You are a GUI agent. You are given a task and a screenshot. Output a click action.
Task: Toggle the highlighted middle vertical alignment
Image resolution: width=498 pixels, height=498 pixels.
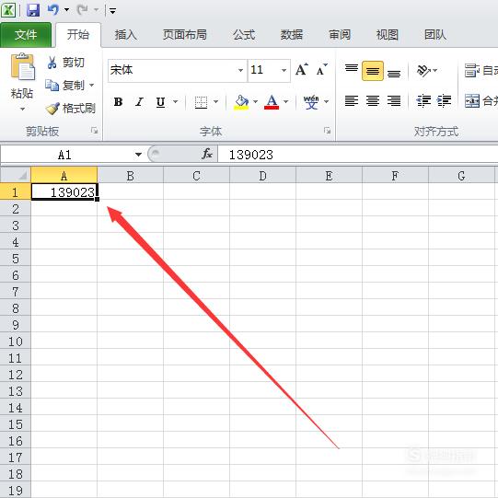(373, 71)
